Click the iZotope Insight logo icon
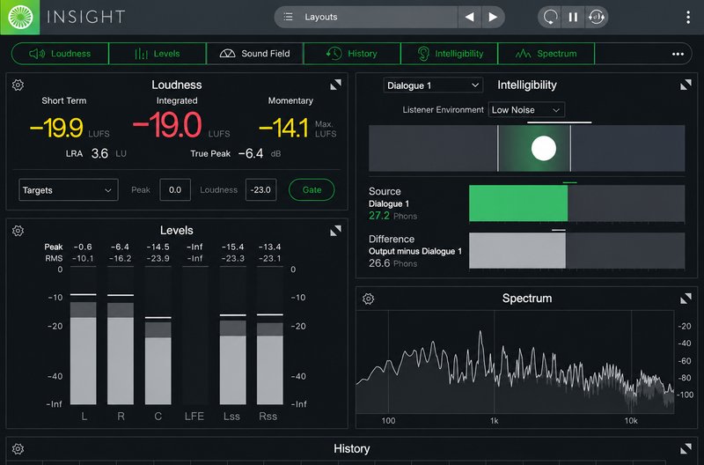The height and width of the screenshot is (465, 704). (19, 17)
